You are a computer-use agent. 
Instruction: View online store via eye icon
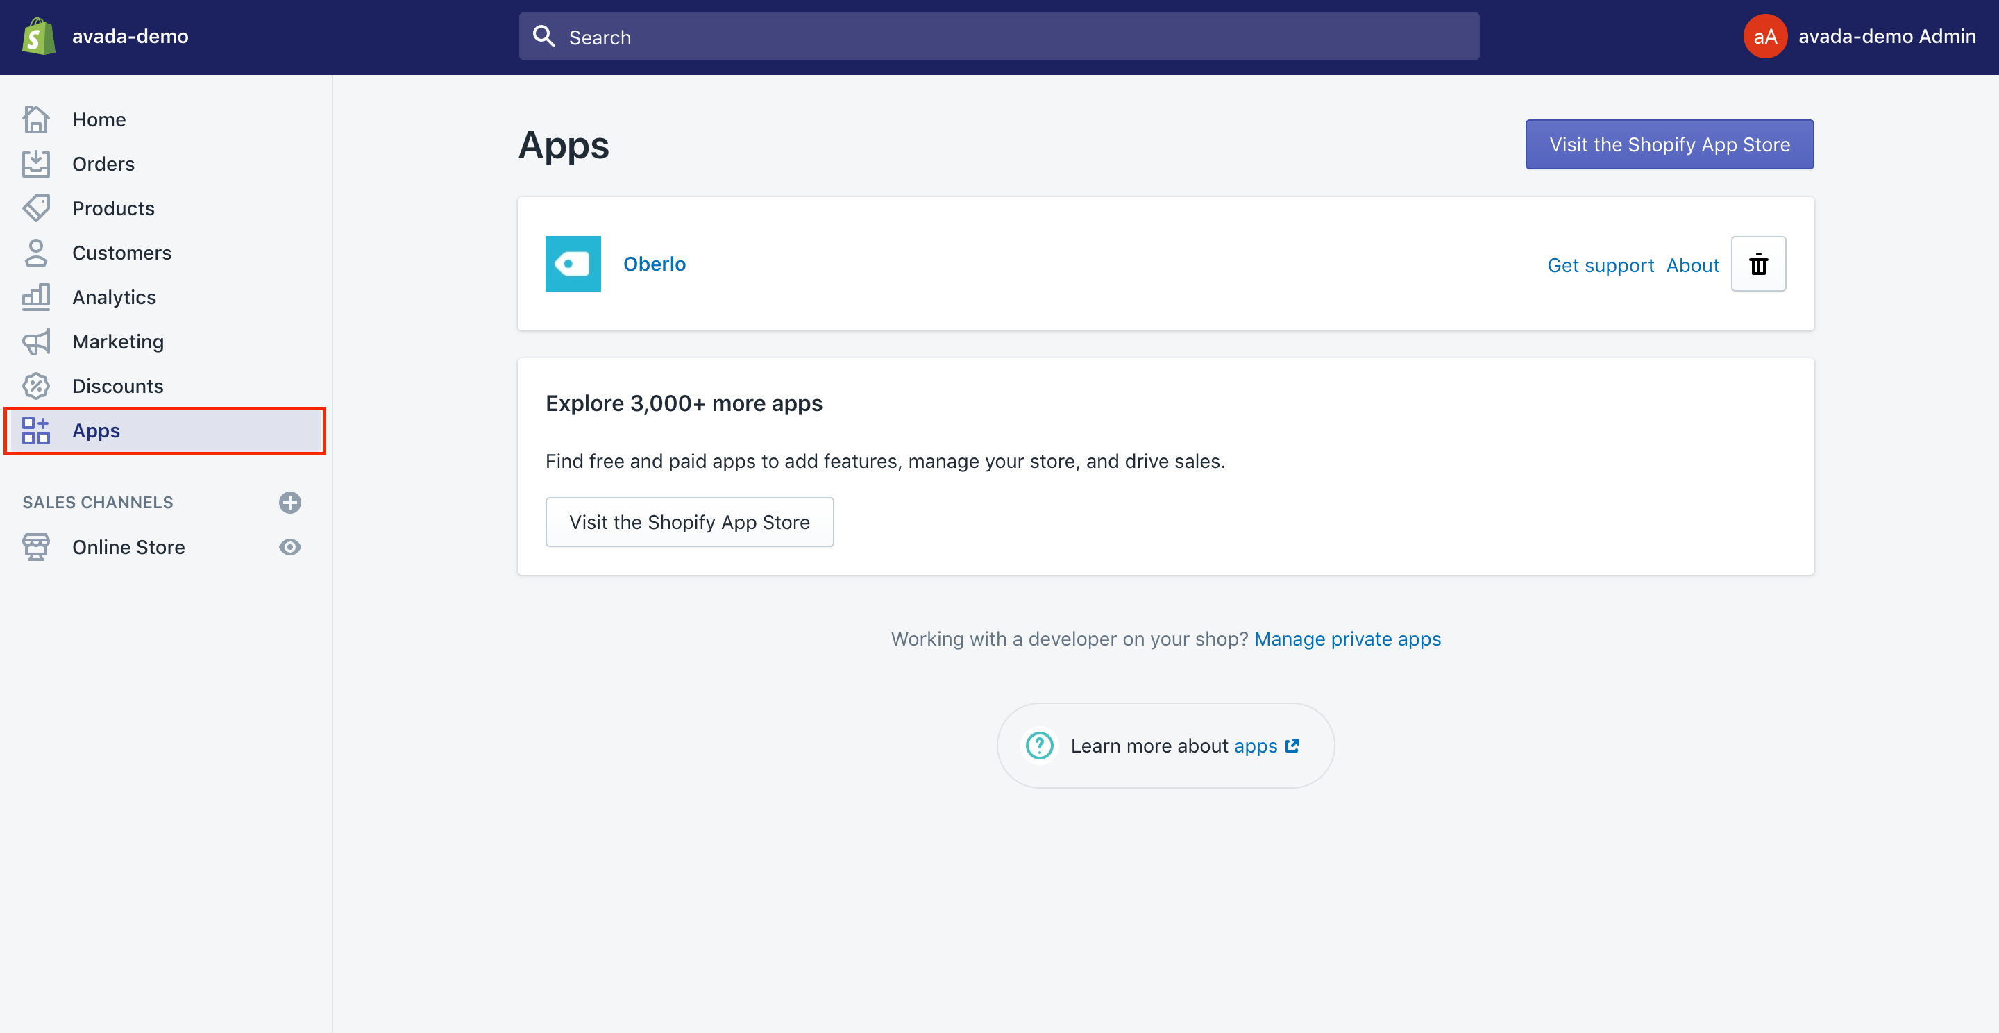289,547
